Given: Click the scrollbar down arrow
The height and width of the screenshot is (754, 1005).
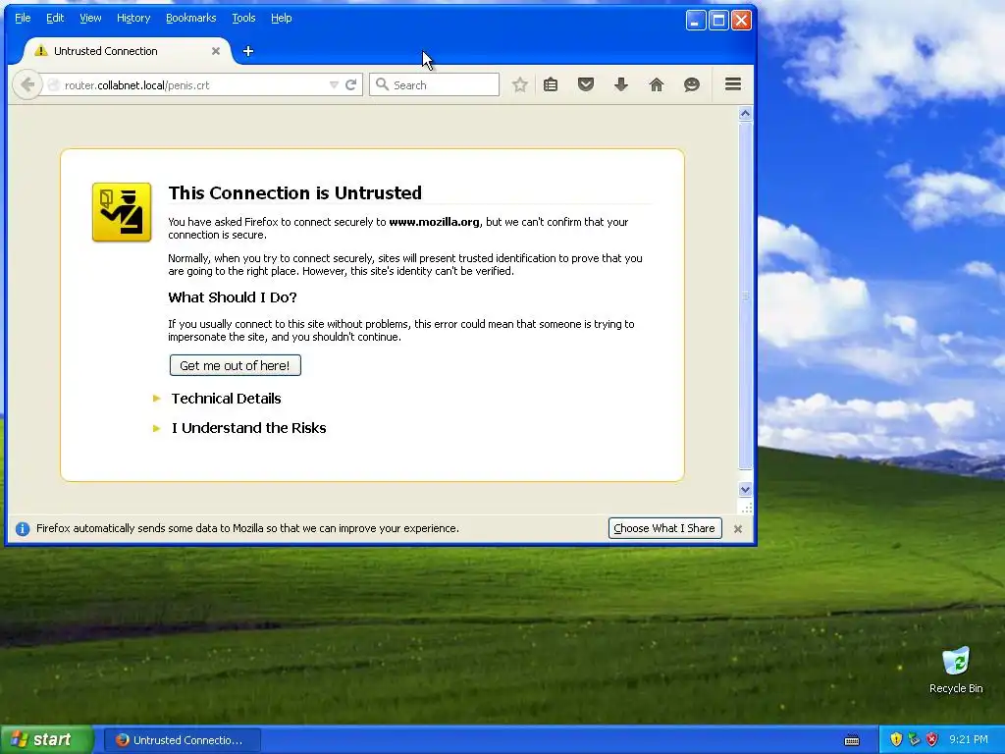Looking at the screenshot, I should point(745,490).
